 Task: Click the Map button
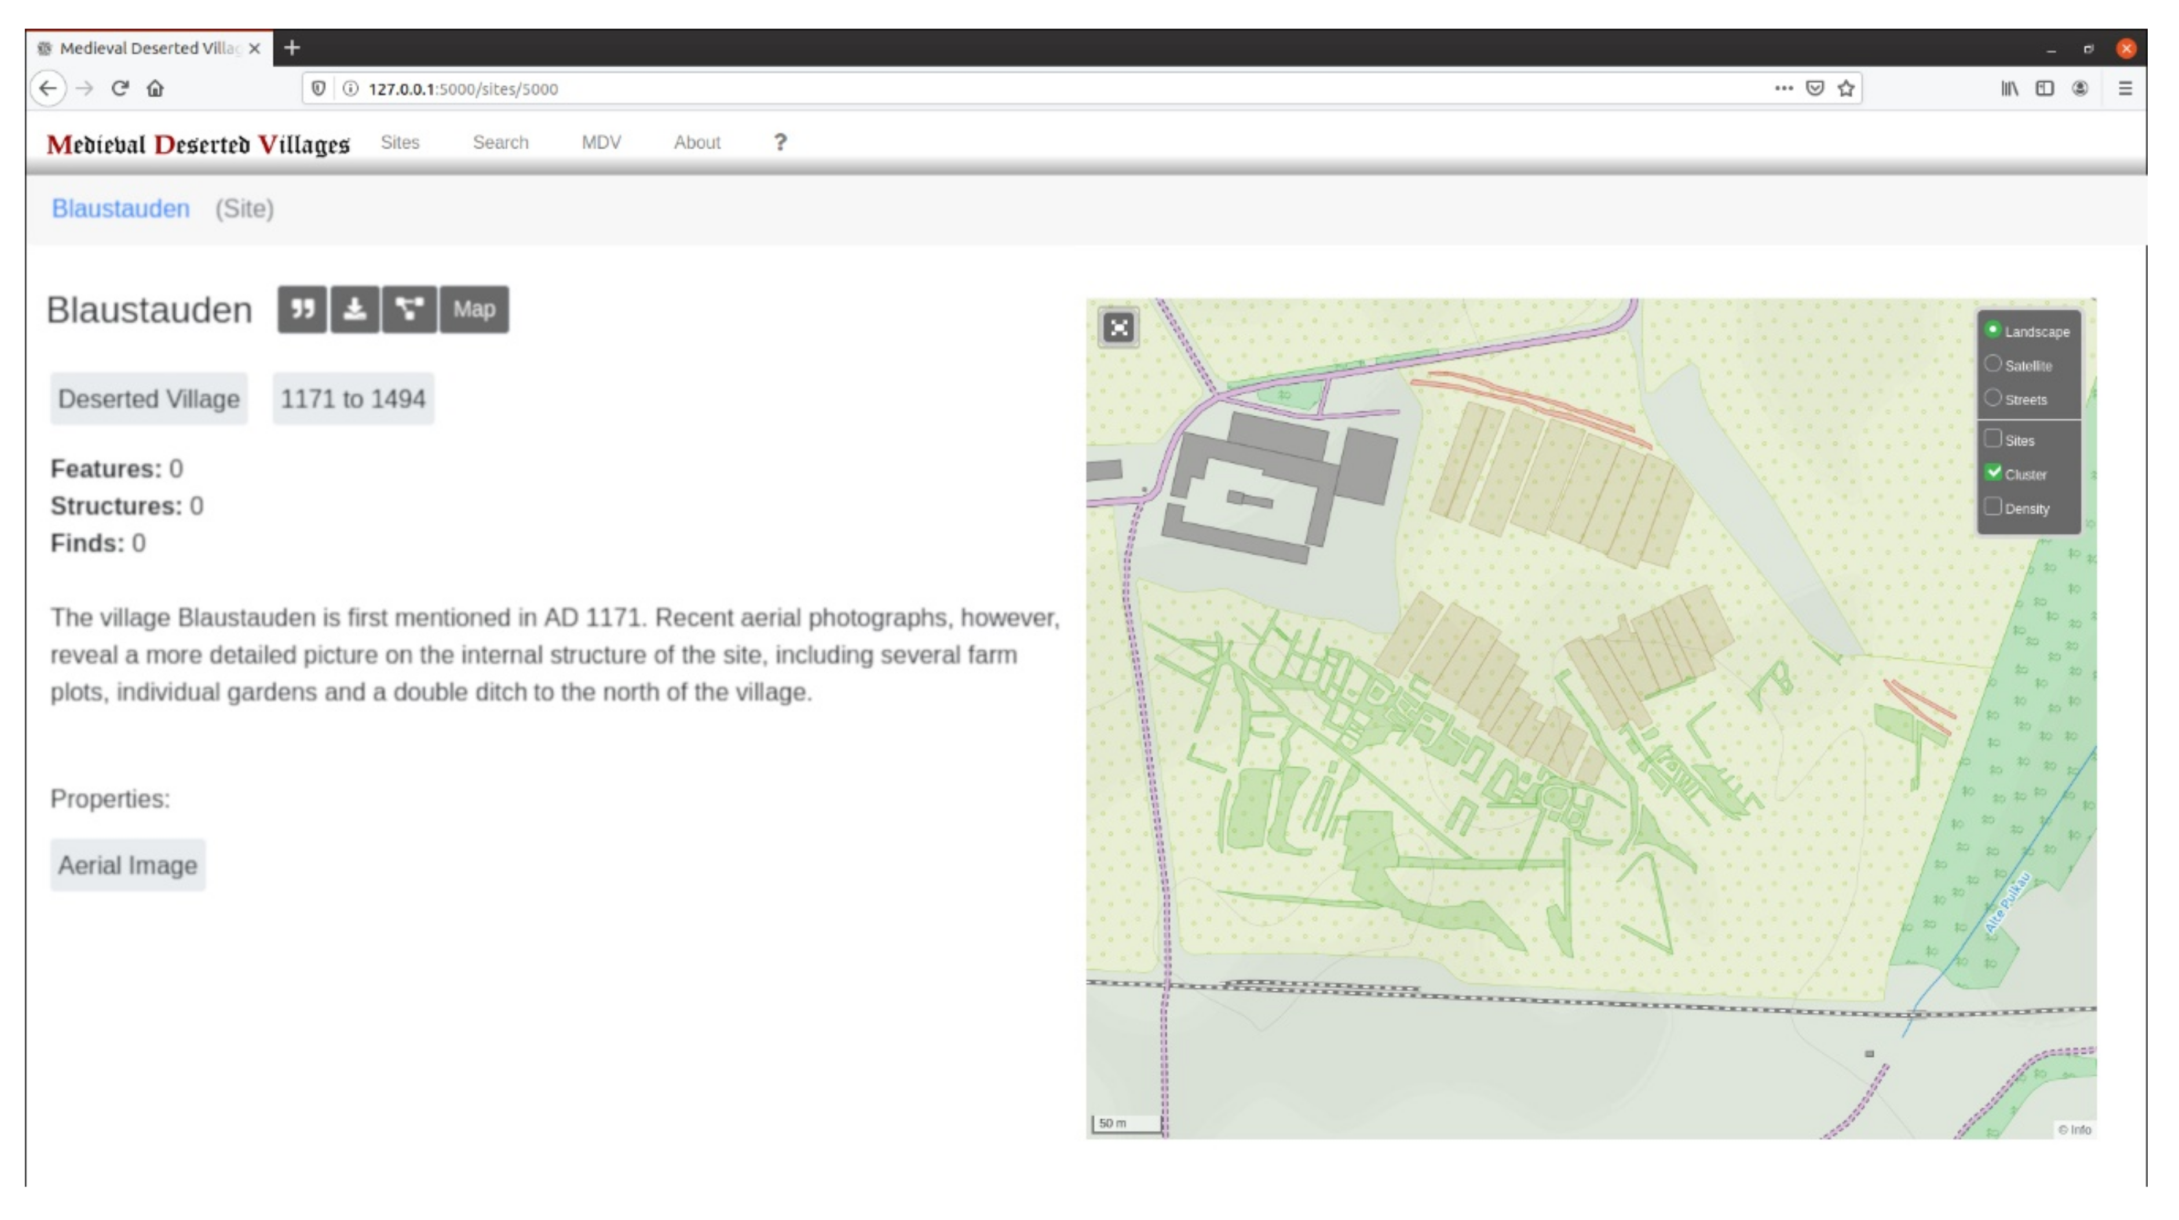point(474,309)
